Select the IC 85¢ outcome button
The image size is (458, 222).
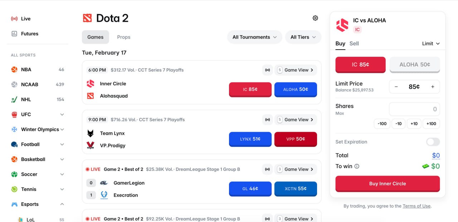[x=360, y=65]
